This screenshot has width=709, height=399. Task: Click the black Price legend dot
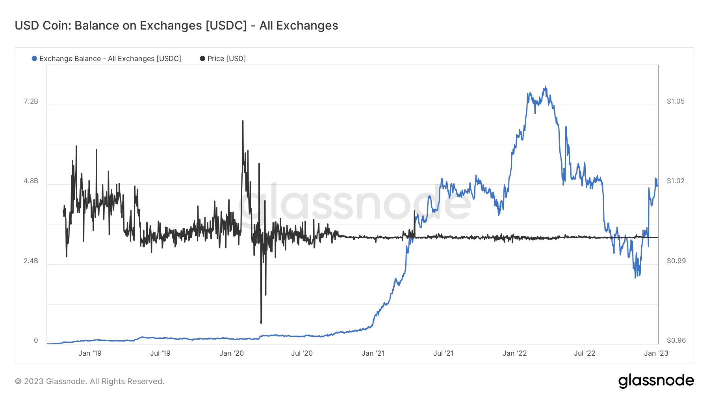[x=202, y=59]
